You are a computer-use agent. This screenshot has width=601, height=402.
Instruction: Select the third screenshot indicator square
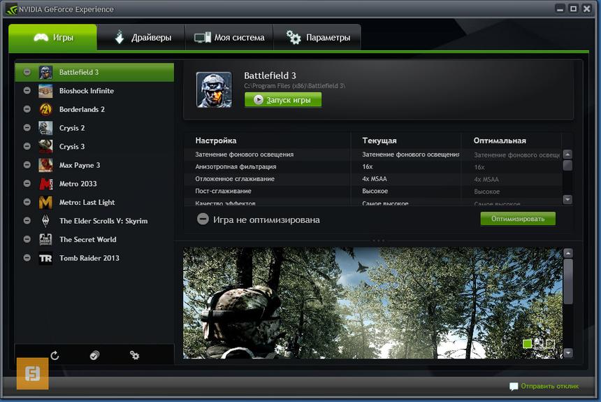tap(550, 344)
